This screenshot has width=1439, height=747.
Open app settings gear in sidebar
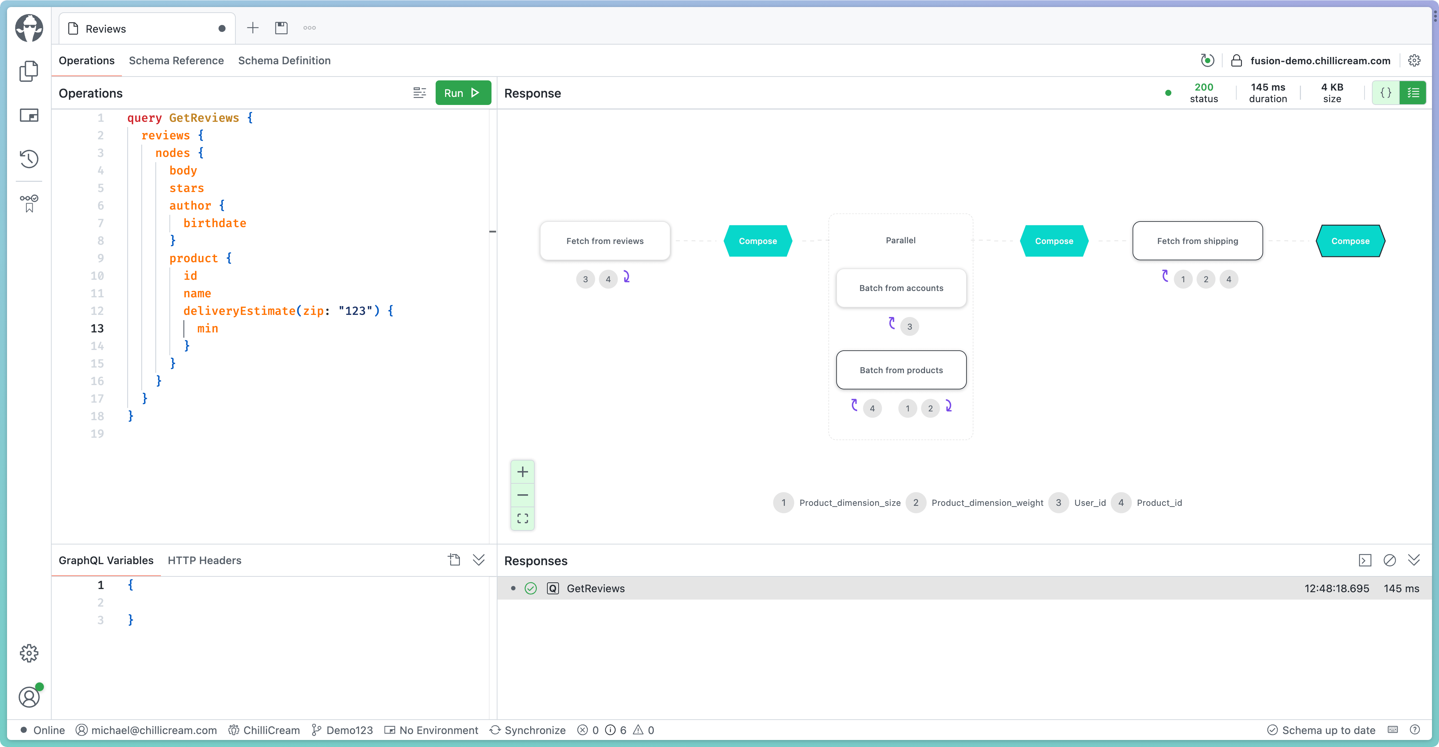point(29,653)
